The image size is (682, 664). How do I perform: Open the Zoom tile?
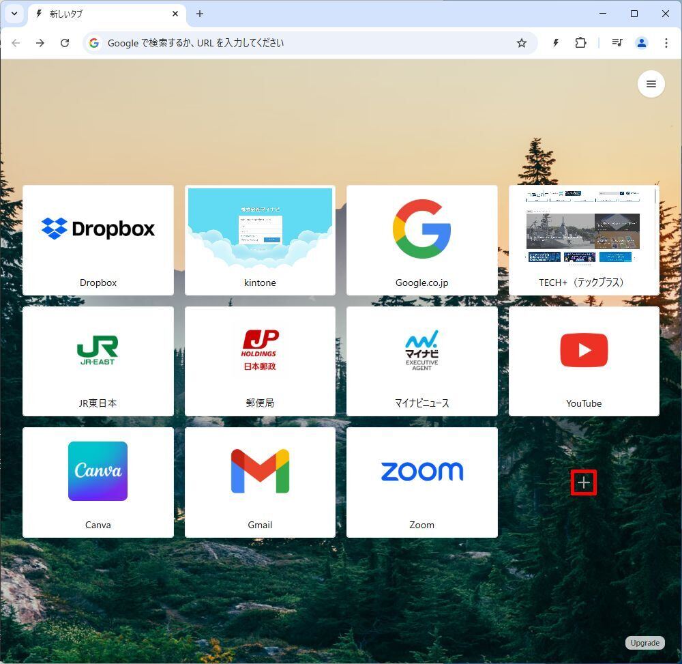[422, 482]
